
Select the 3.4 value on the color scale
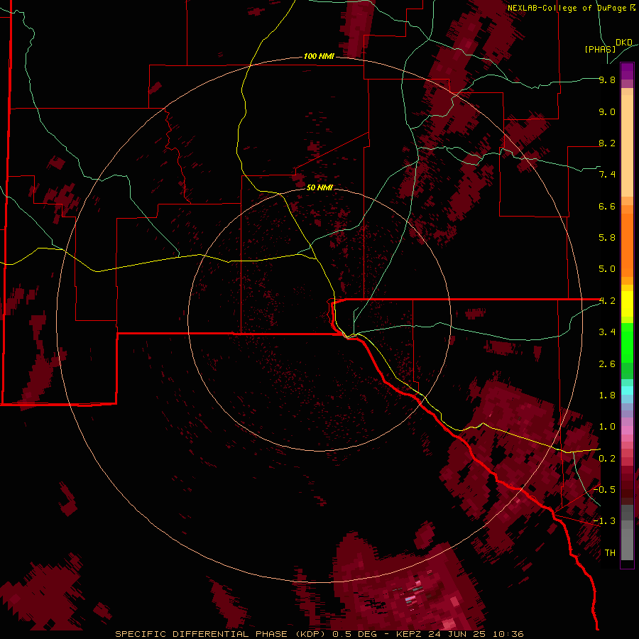coord(607,332)
